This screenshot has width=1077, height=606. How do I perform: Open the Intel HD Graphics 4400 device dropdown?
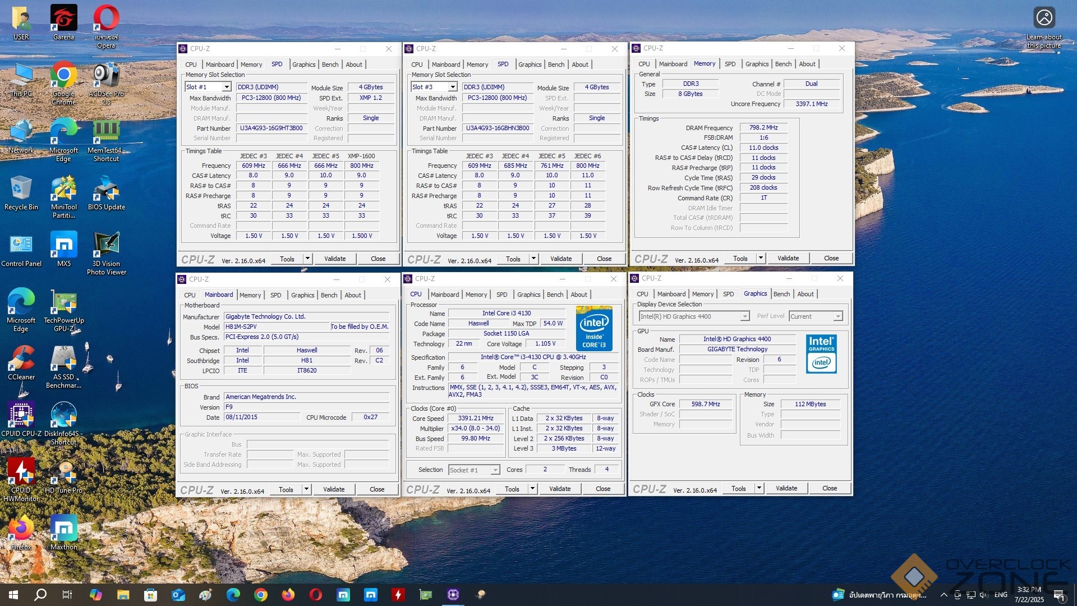point(745,316)
